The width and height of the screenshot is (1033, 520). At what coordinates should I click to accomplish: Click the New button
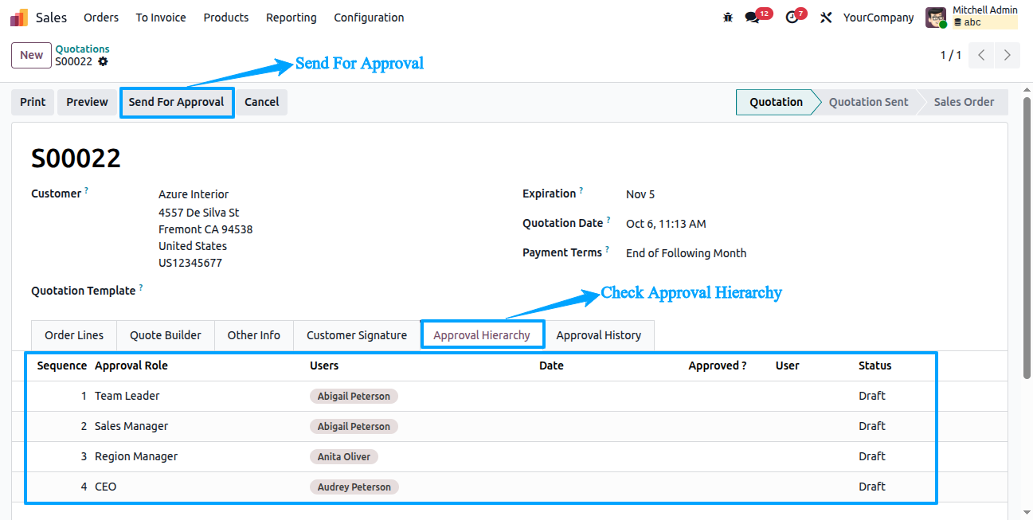[32, 55]
